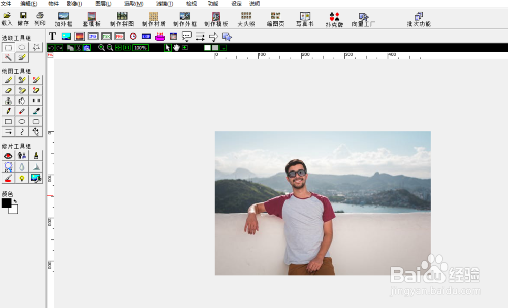Image resolution: width=508 pixels, height=308 pixels.
Task: Click the scissors cut icon
Action: 78,48
